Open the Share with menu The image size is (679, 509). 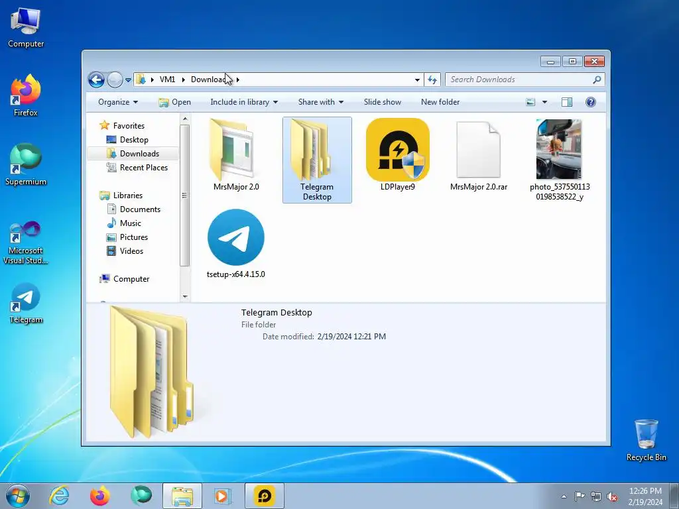tap(320, 102)
